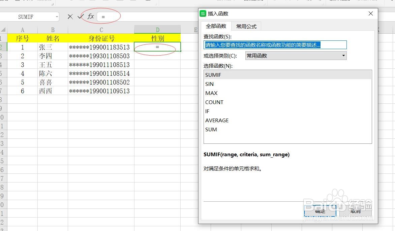Cancel formula entry with X icon

tap(70, 17)
